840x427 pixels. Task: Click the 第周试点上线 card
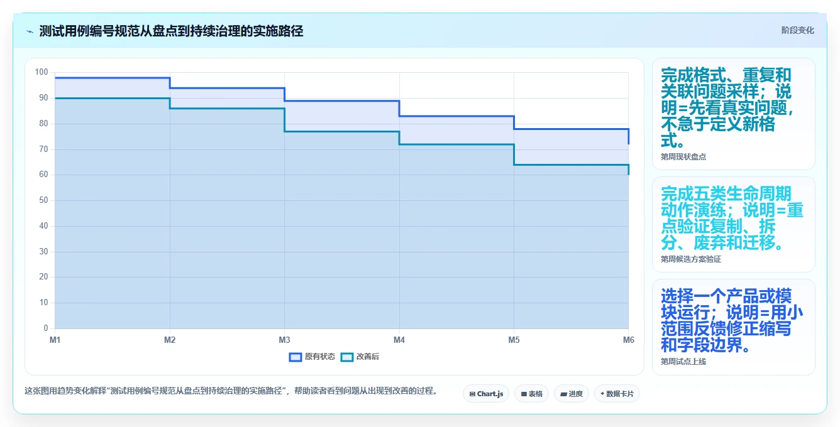tap(733, 327)
